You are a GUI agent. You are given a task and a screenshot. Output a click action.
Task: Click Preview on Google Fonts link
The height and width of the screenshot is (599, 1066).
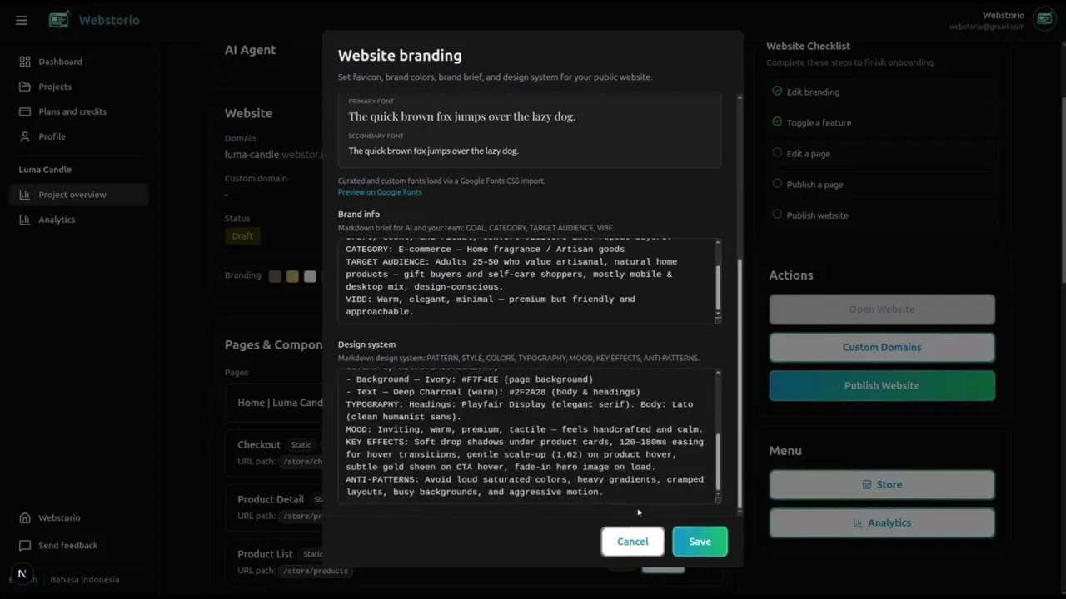point(380,192)
